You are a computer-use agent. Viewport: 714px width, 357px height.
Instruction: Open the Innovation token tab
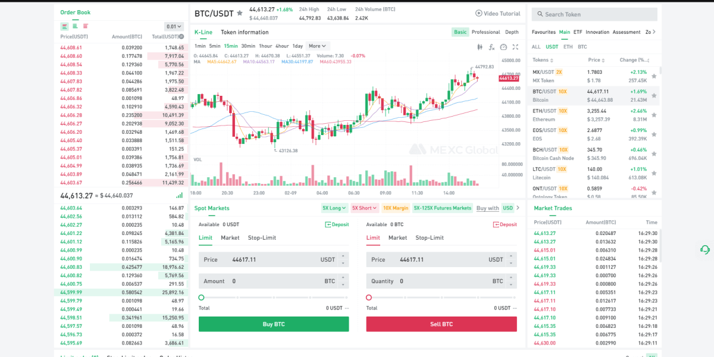point(597,32)
